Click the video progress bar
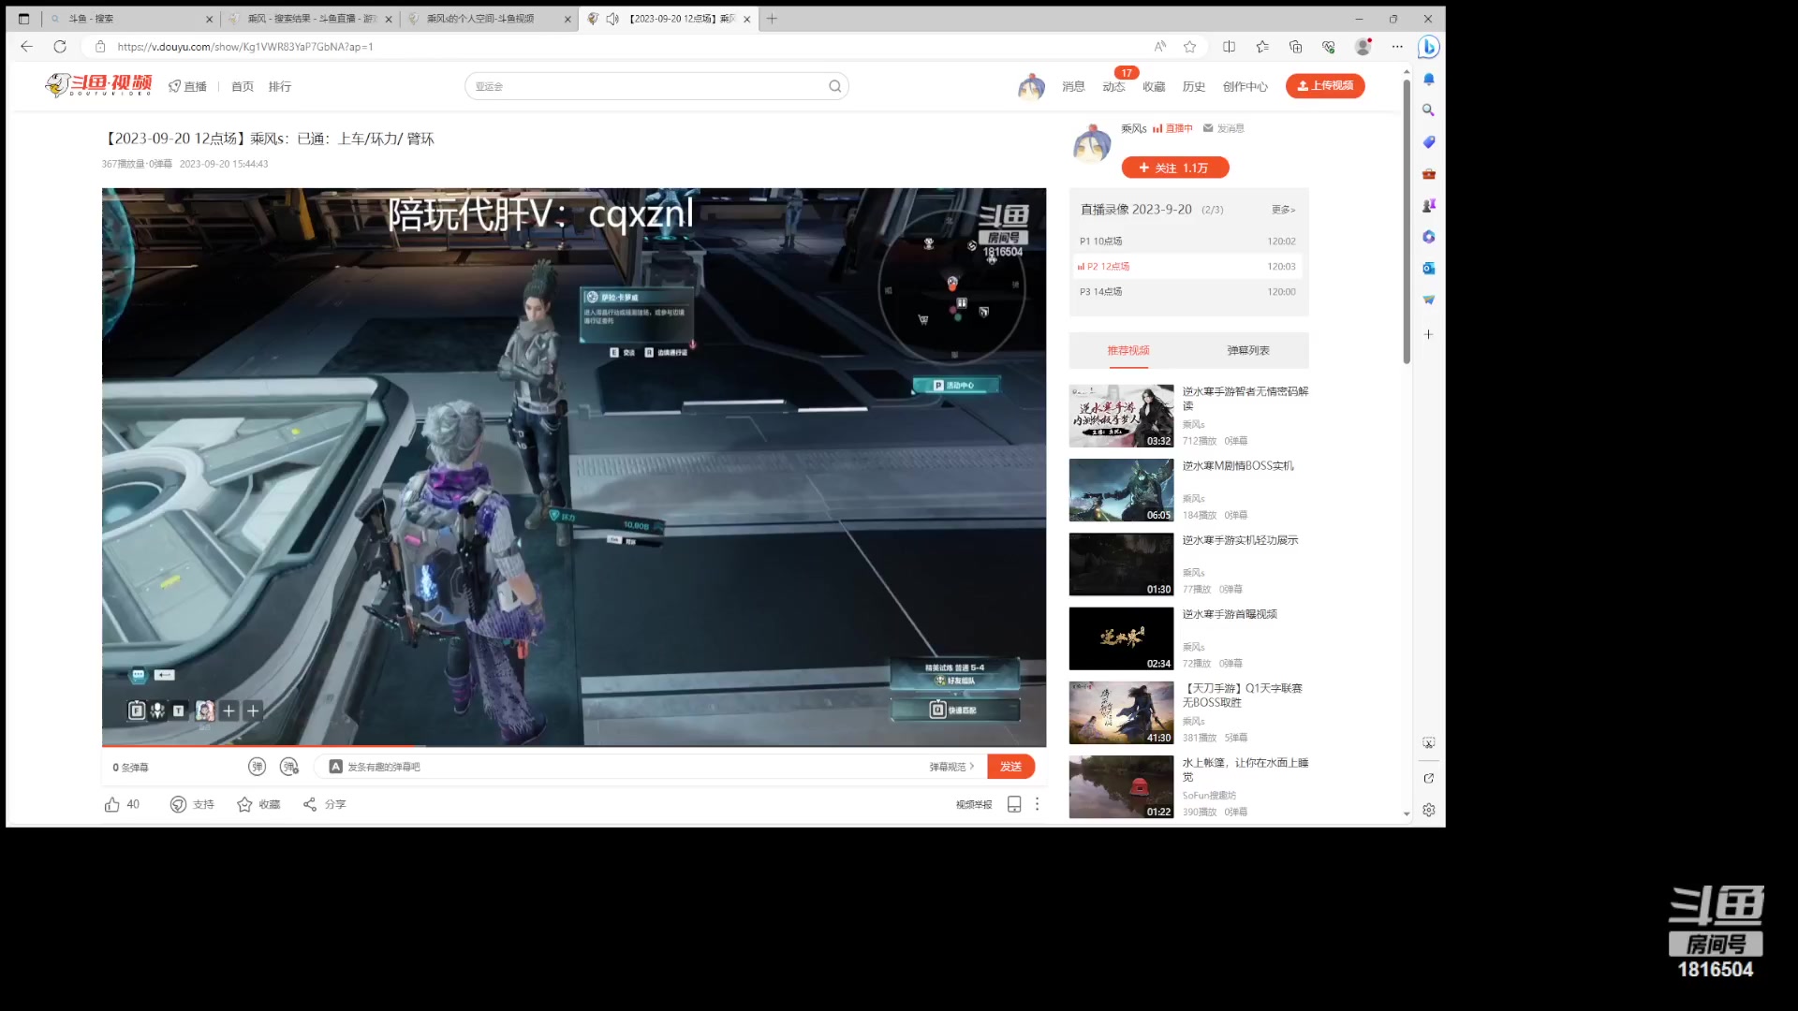This screenshot has width=1798, height=1011. (x=573, y=746)
